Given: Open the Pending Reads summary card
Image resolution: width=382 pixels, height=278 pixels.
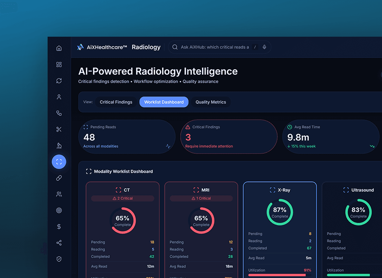Looking at the screenshot, I should (x=127, y=137).
